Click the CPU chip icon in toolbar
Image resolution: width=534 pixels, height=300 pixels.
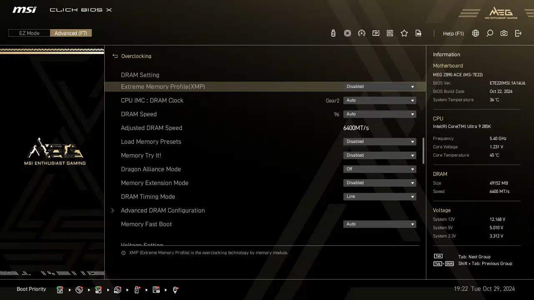[348, 33]
